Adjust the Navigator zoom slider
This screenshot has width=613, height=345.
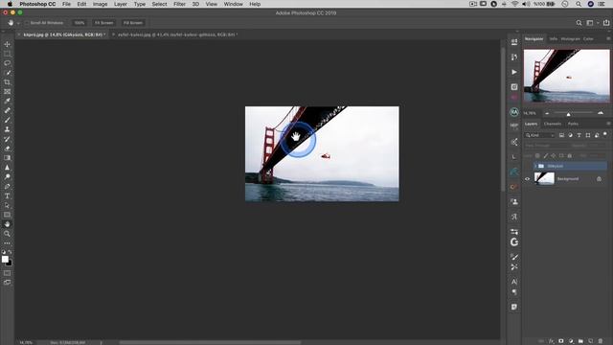(x=568, y=113)
